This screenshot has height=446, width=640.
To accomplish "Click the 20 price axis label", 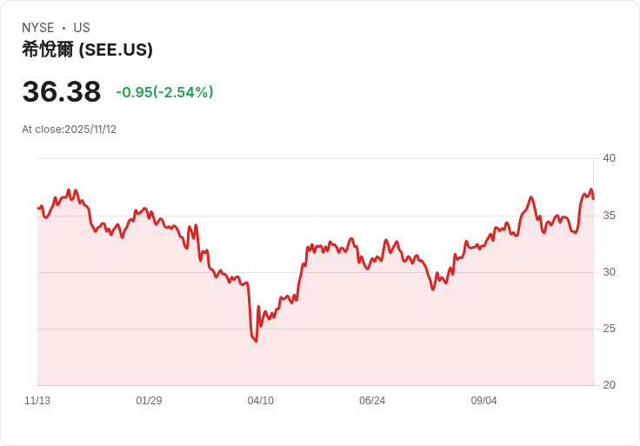I will (x=609, y=385).
